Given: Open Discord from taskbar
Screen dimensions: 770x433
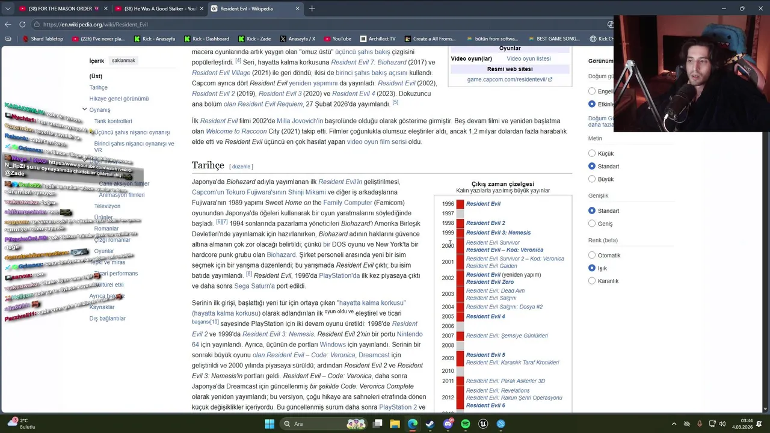Looking at the screenshot, I should 448,424.
